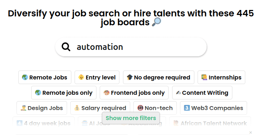The width and height of the screenshot is (265, 135).
Task: Click the money bag Salary icon
Action: (77, 108)
